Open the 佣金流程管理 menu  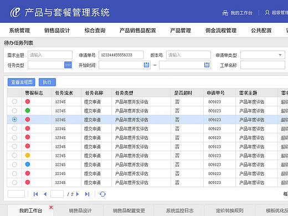pyautogui.click(x=221, y=30)
